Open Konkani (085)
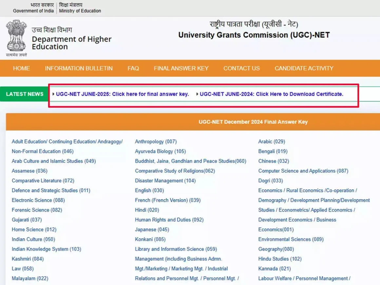This screenshot has height=285, width=380. tap(150, 239)
